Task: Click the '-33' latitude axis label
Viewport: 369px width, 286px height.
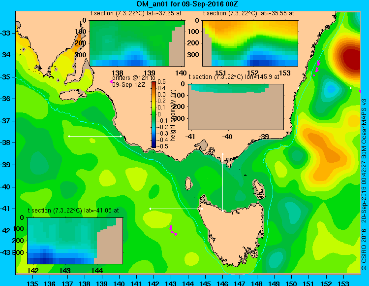Action: pos(5,33)
